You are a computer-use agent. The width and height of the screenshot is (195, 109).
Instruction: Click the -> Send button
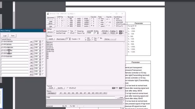pyautogui.click(x=121, y=97)
